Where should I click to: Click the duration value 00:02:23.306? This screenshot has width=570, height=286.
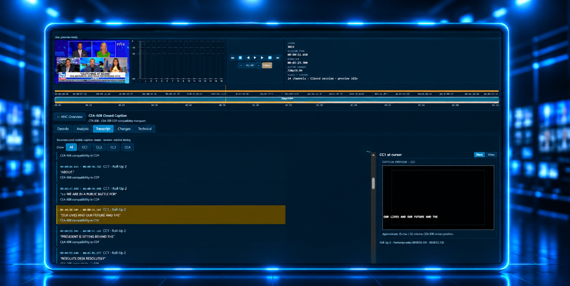[297, 63]
